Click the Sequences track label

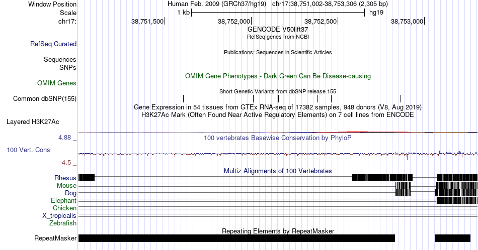coord(60,59)
